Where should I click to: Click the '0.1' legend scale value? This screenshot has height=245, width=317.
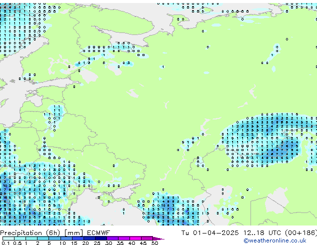[x=6, y=243]
